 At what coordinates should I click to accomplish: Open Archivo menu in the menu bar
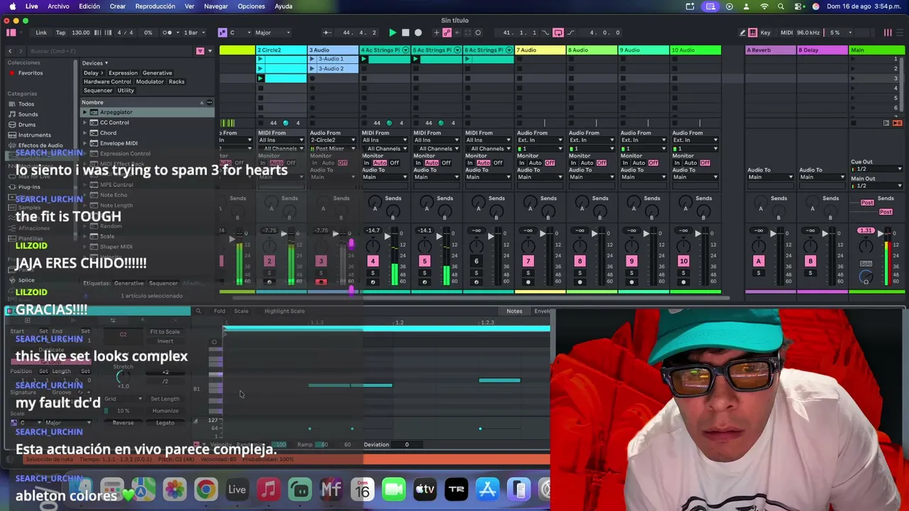(58, 6)
